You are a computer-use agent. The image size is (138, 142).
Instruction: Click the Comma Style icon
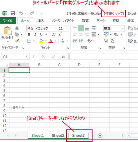122,35
